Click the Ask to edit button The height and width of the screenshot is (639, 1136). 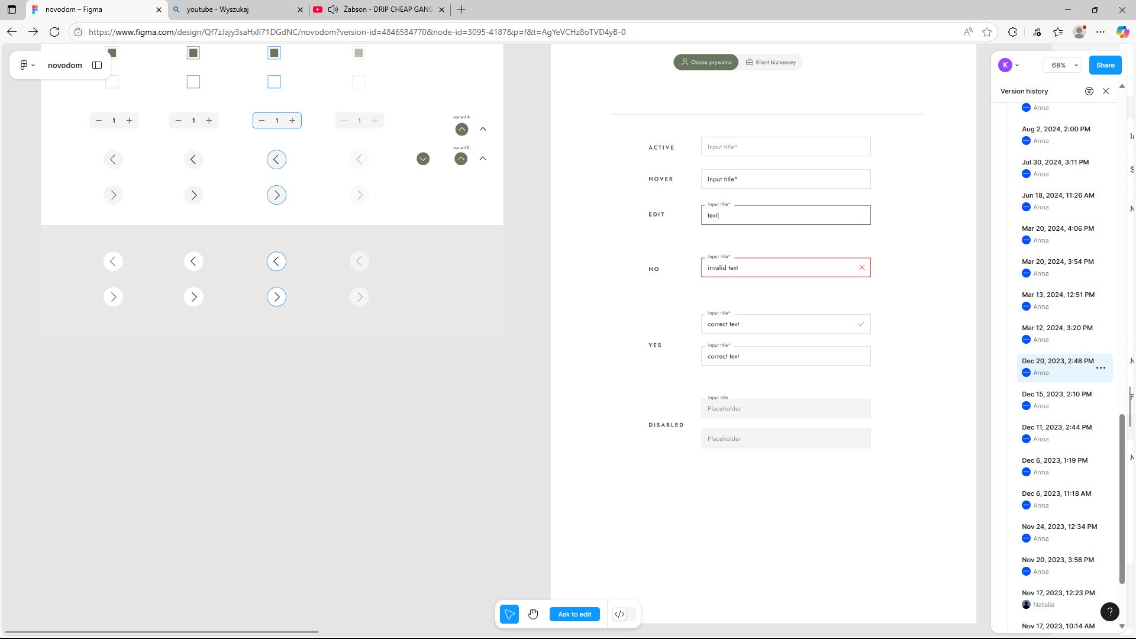pos(575,614)
